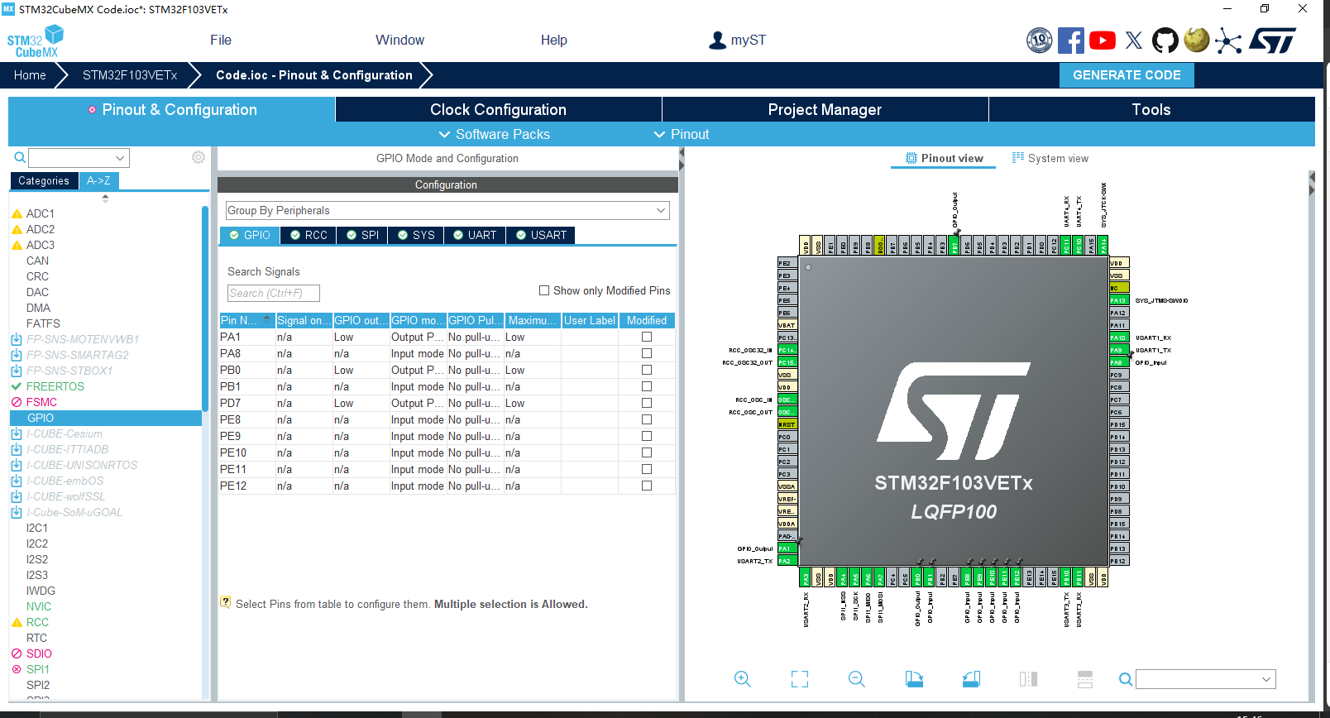The image size is (1330, 718).
Task: Go to the Home breadcrumb
Action: 30,74
